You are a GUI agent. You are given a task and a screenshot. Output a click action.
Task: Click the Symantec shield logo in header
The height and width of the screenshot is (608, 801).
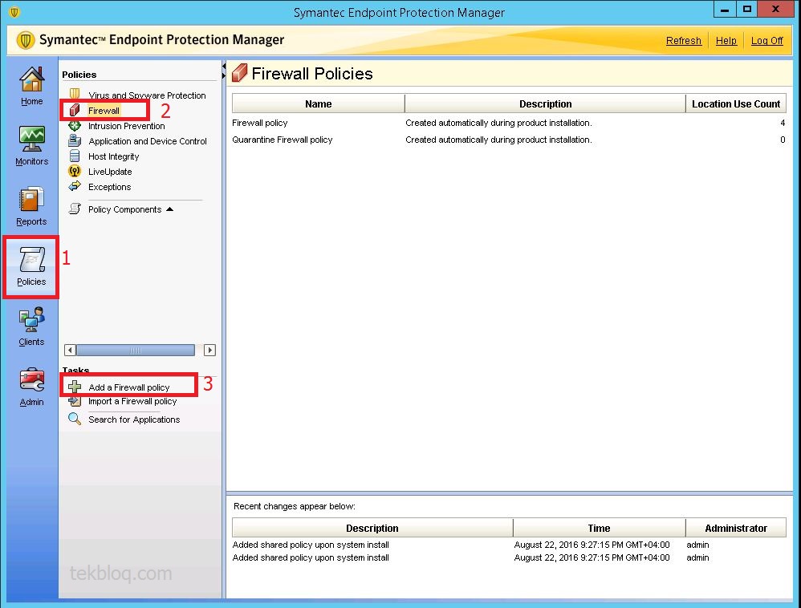coord(26,40)
